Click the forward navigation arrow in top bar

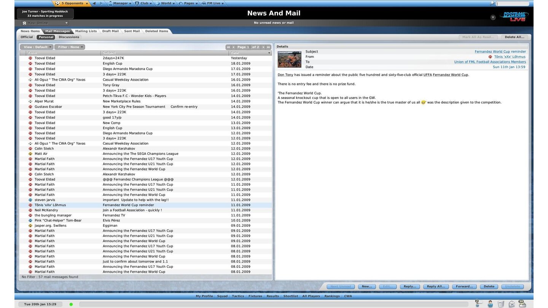[x=101, y=3]
